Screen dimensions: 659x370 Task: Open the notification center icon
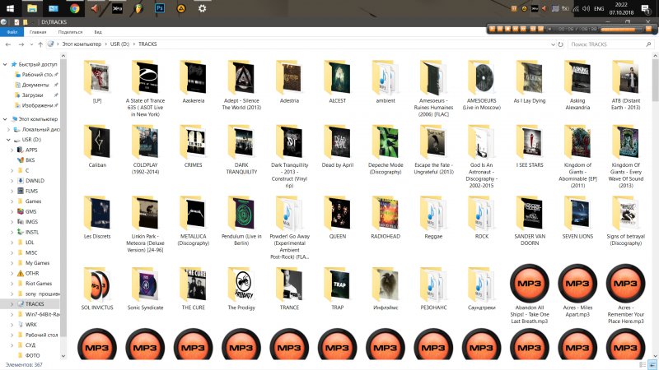[x=647, y=10]
